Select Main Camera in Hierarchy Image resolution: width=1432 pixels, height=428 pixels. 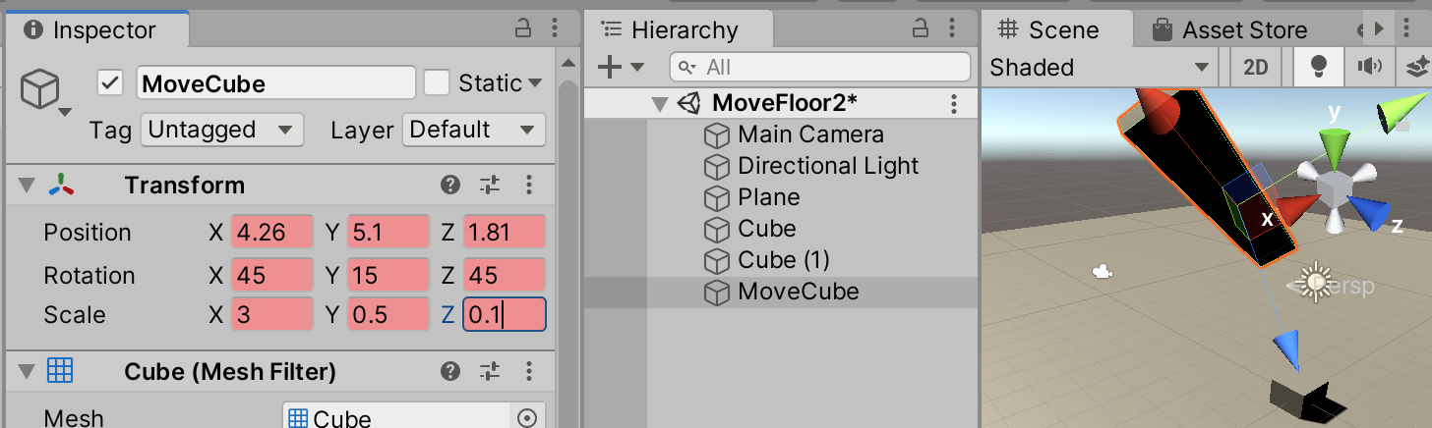pos(810,134)
